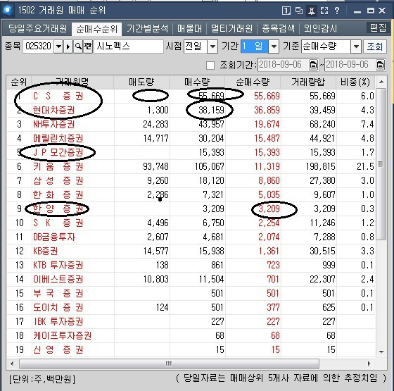The height and width of the screenshot is (391, 394).
Task: Select the CS 증권 row
Action: point(191,96)
